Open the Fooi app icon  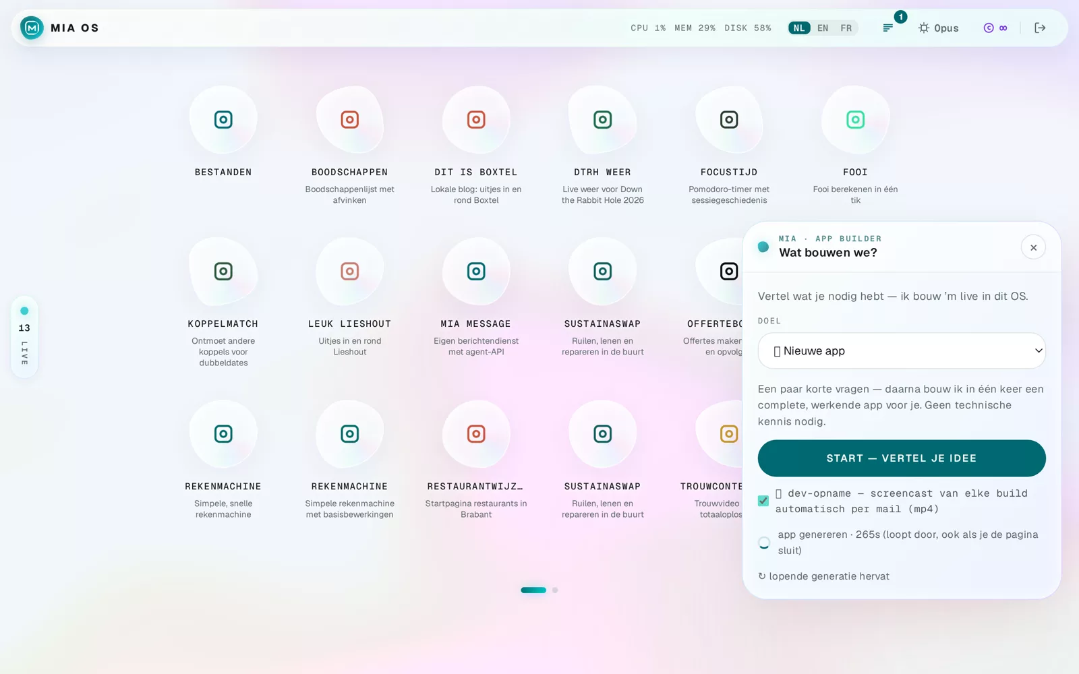tap(855, 120)
